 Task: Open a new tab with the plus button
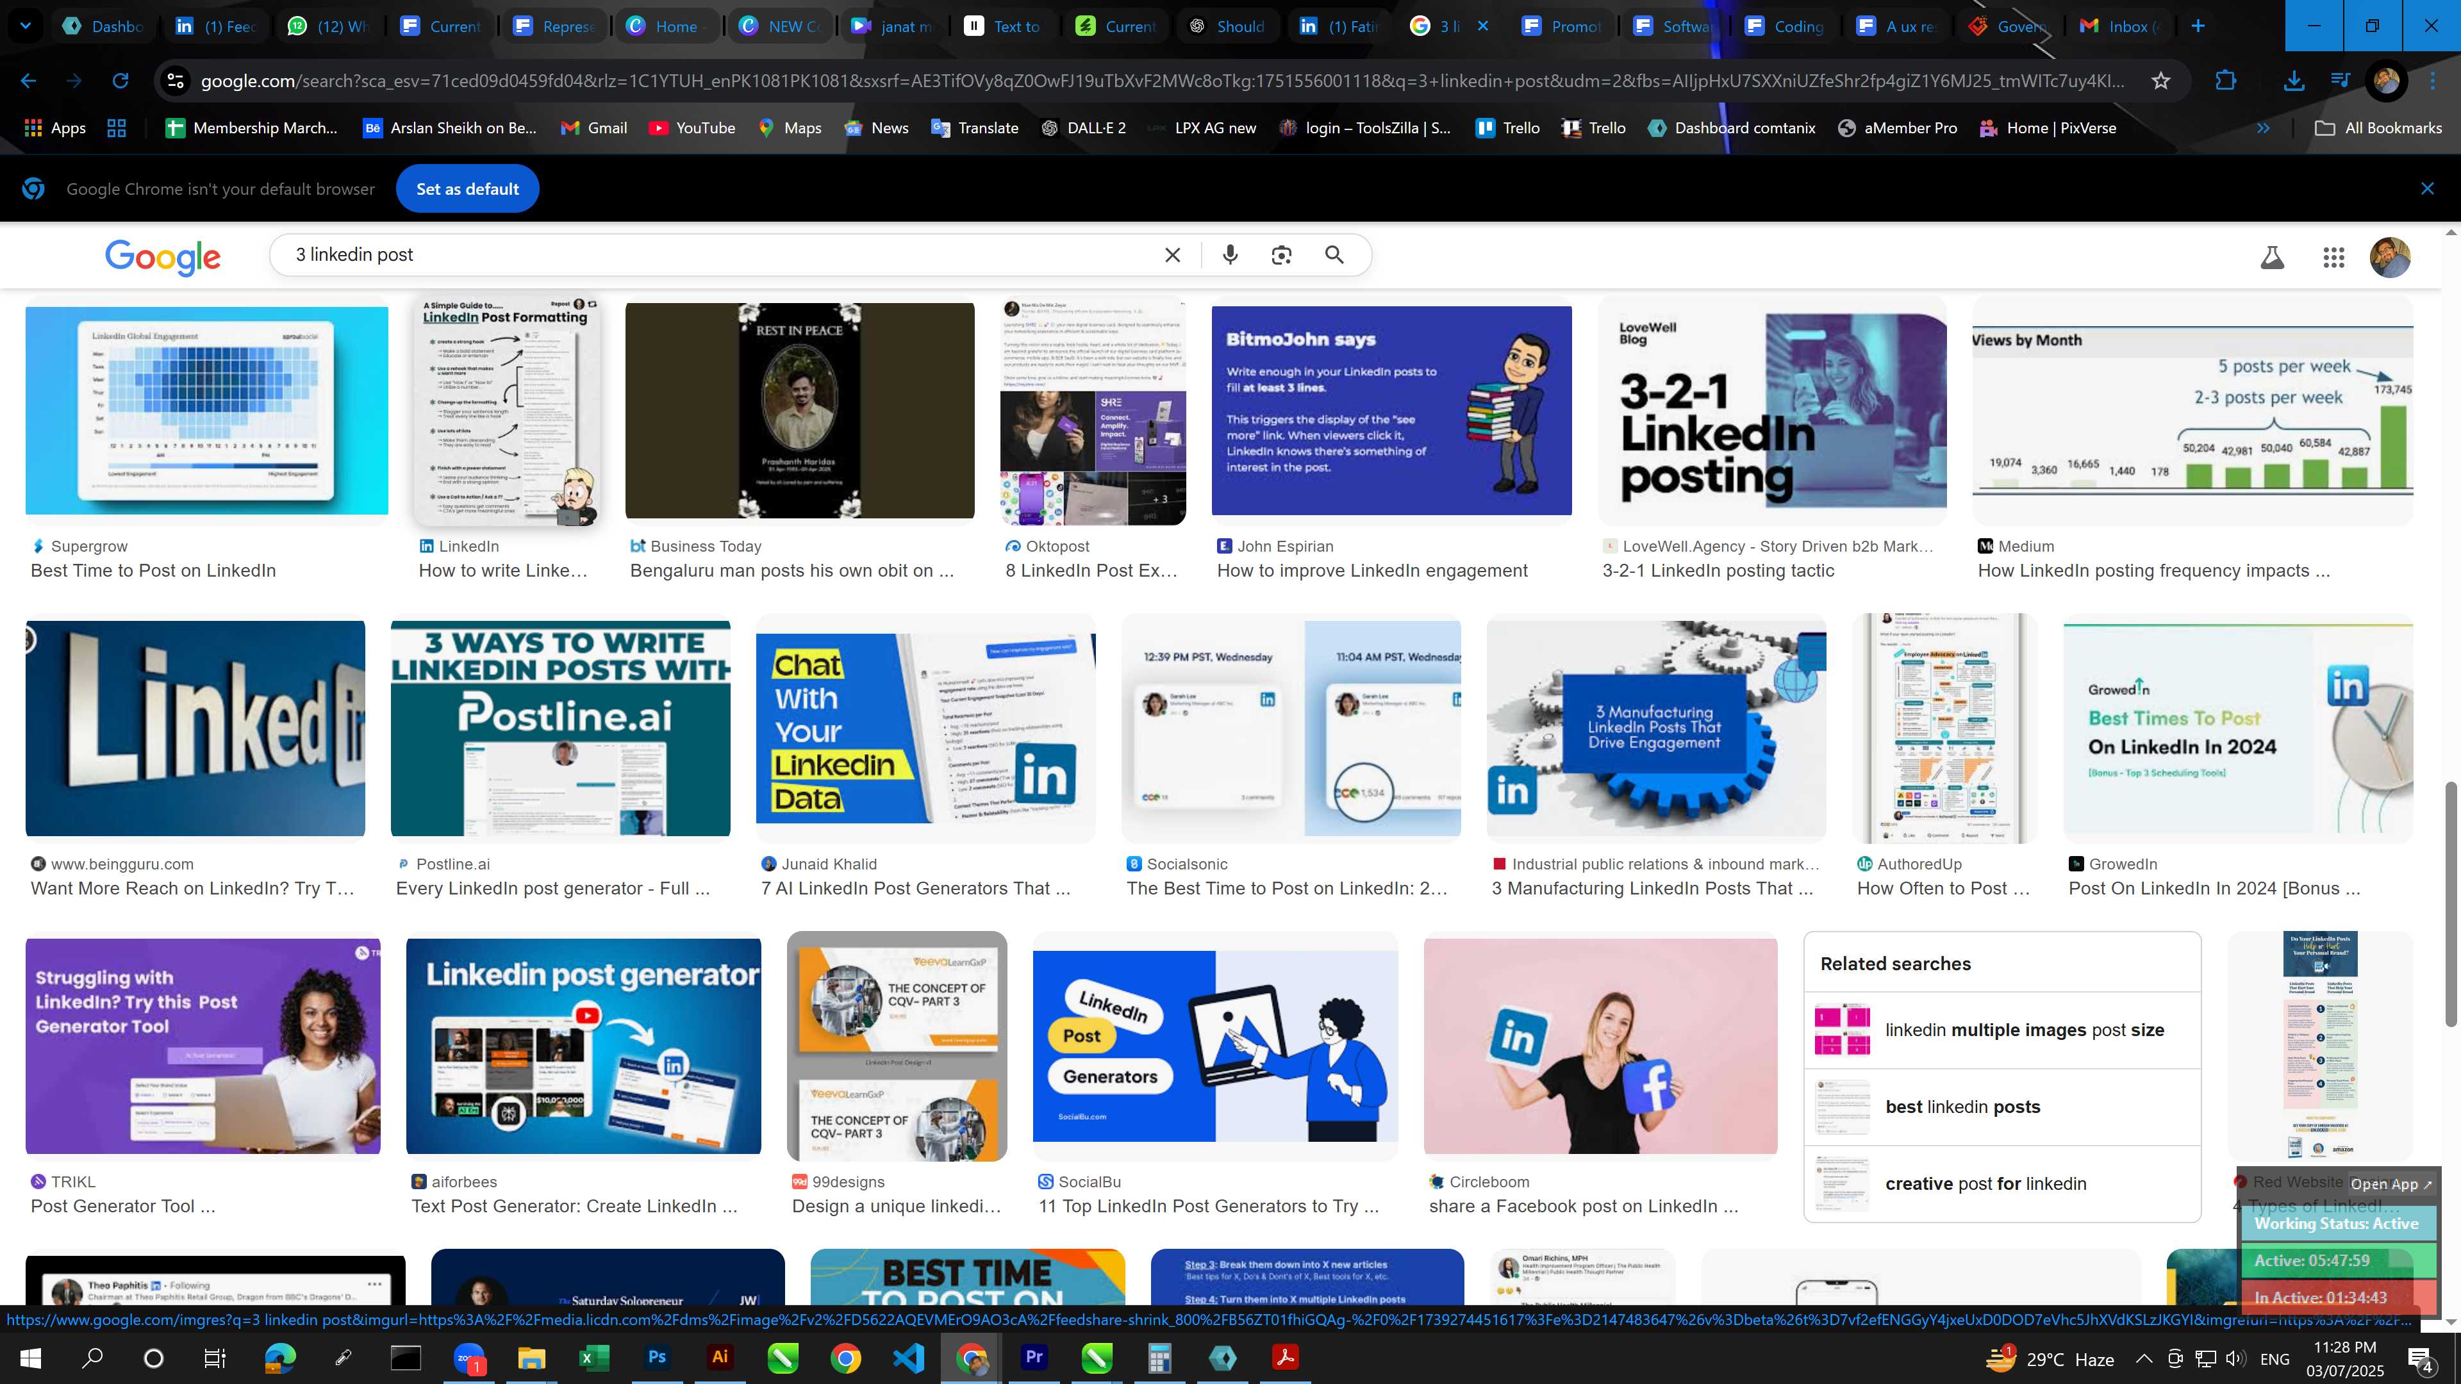click(2198, 26)
